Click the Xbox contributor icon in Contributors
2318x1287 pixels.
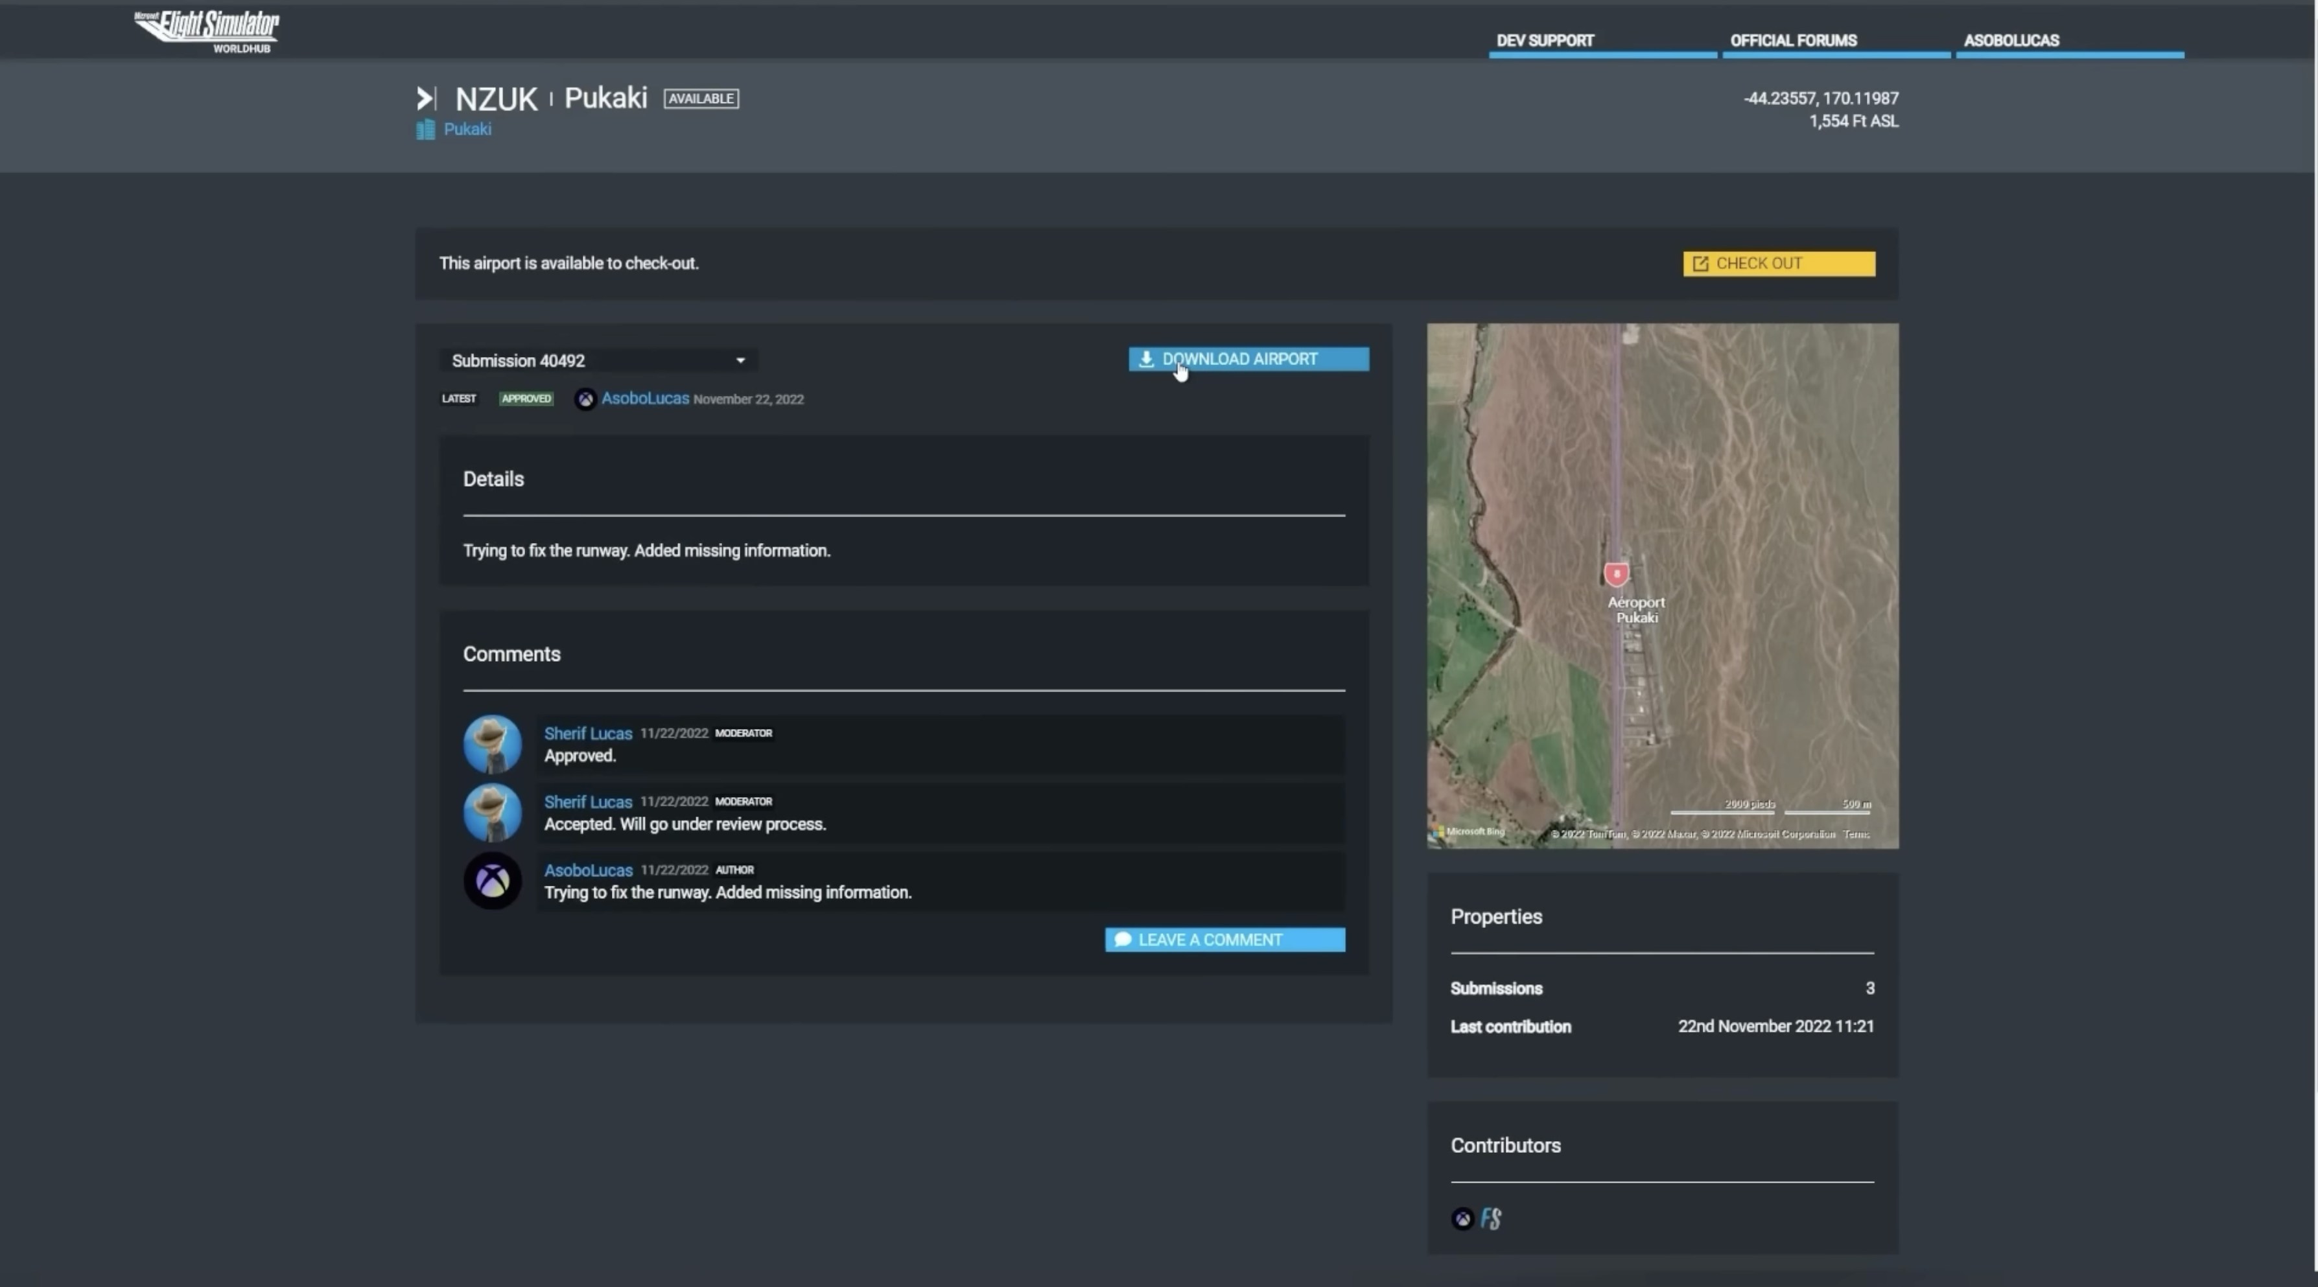1462,1219
